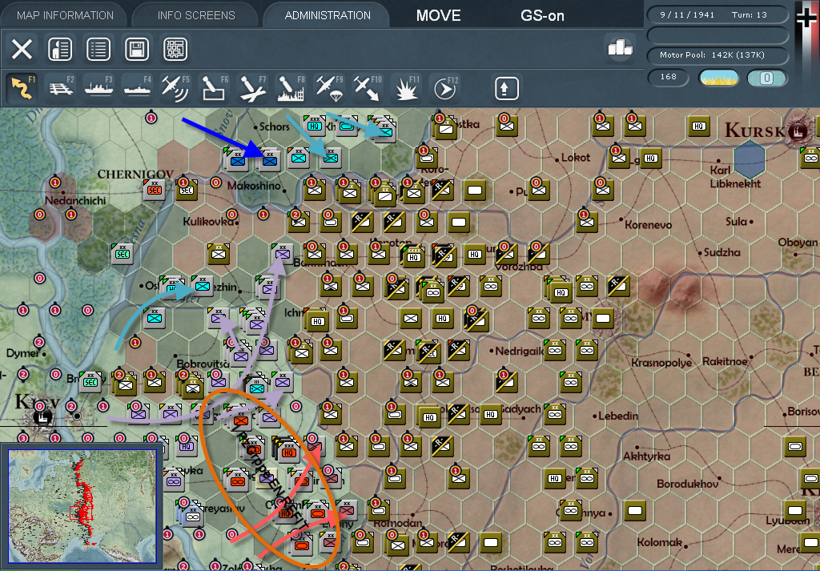This screenshot has height=571, width=820.
Task: Open the person-with-list report icon
Action: [x=60, y=50]
